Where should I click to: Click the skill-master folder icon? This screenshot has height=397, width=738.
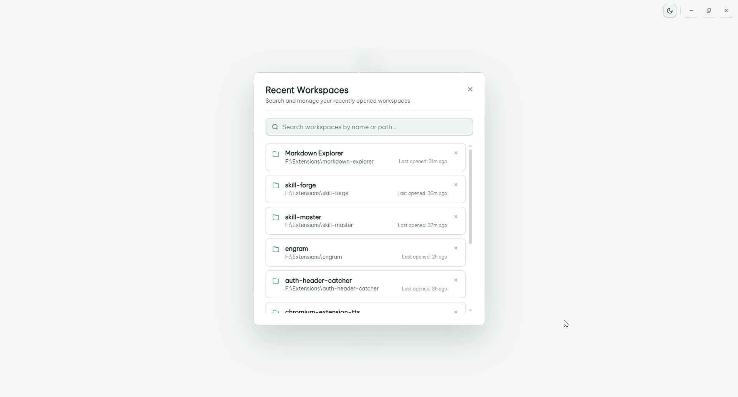tap(276, 217)
